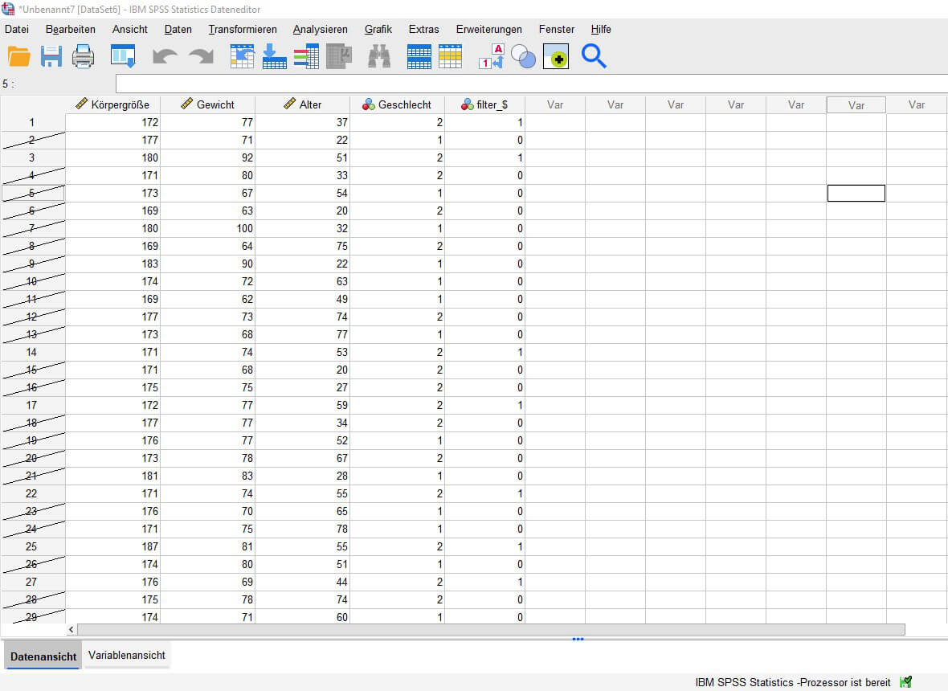The height and width of the screenshot is (691, 948).
Task: Recall recently used dialogs
Action: (122, 56)
